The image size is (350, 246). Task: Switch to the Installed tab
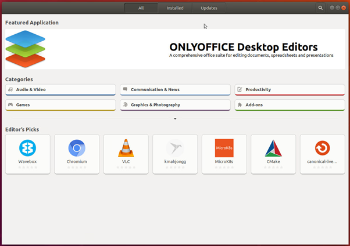coord(175,8)
